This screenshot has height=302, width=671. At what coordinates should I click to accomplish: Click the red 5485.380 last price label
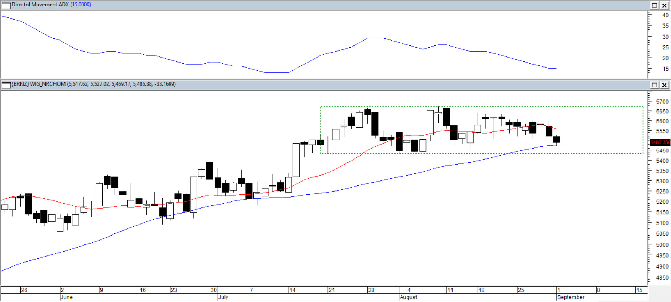[660, 142]
